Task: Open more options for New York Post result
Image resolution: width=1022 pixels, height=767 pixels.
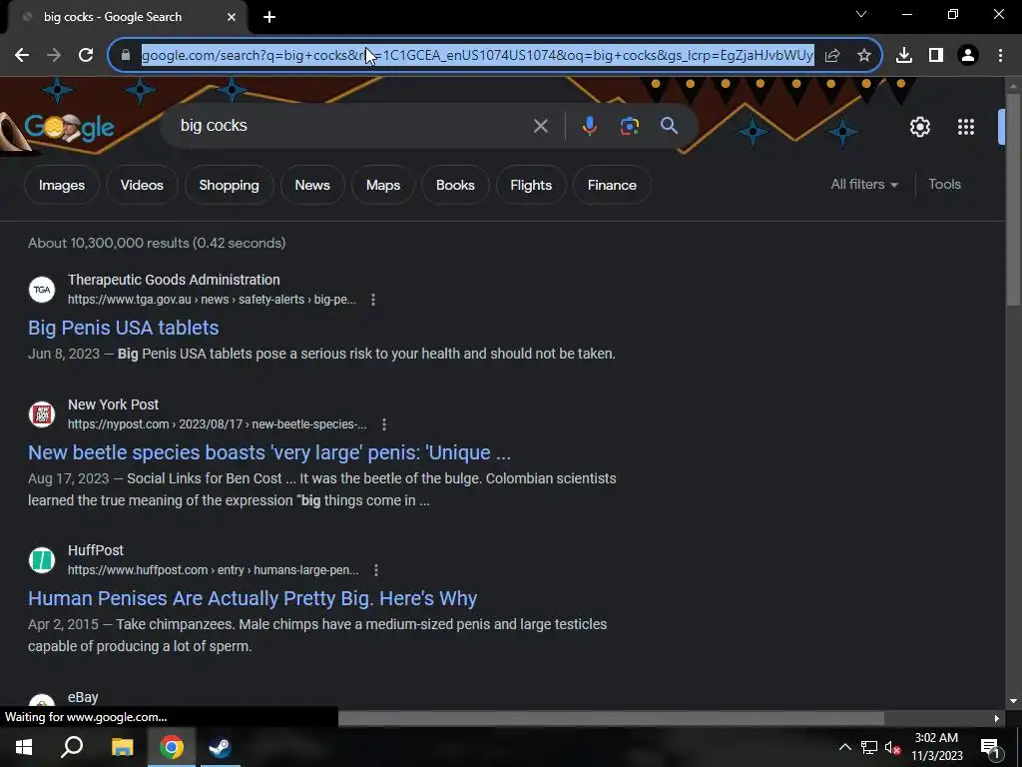Action: coord(384,424)
